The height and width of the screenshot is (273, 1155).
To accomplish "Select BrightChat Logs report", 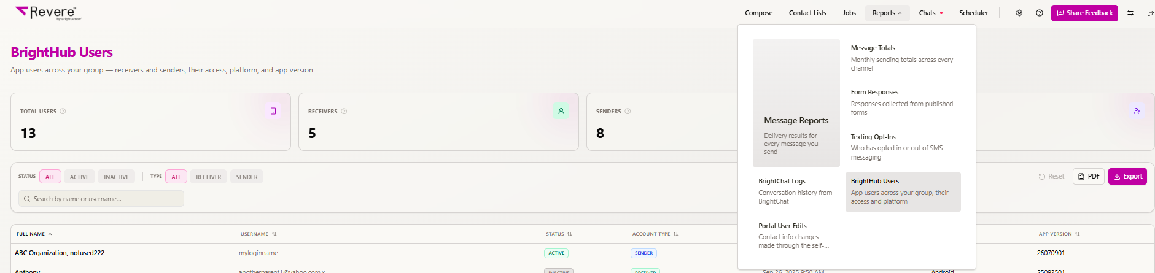I will click(796, 192).
